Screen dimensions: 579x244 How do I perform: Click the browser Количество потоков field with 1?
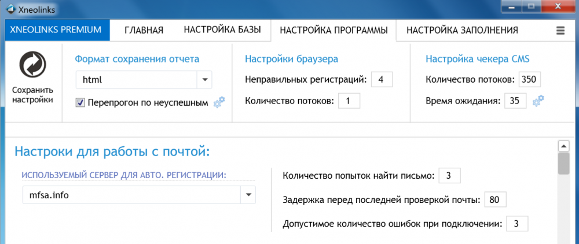[349, 101]
